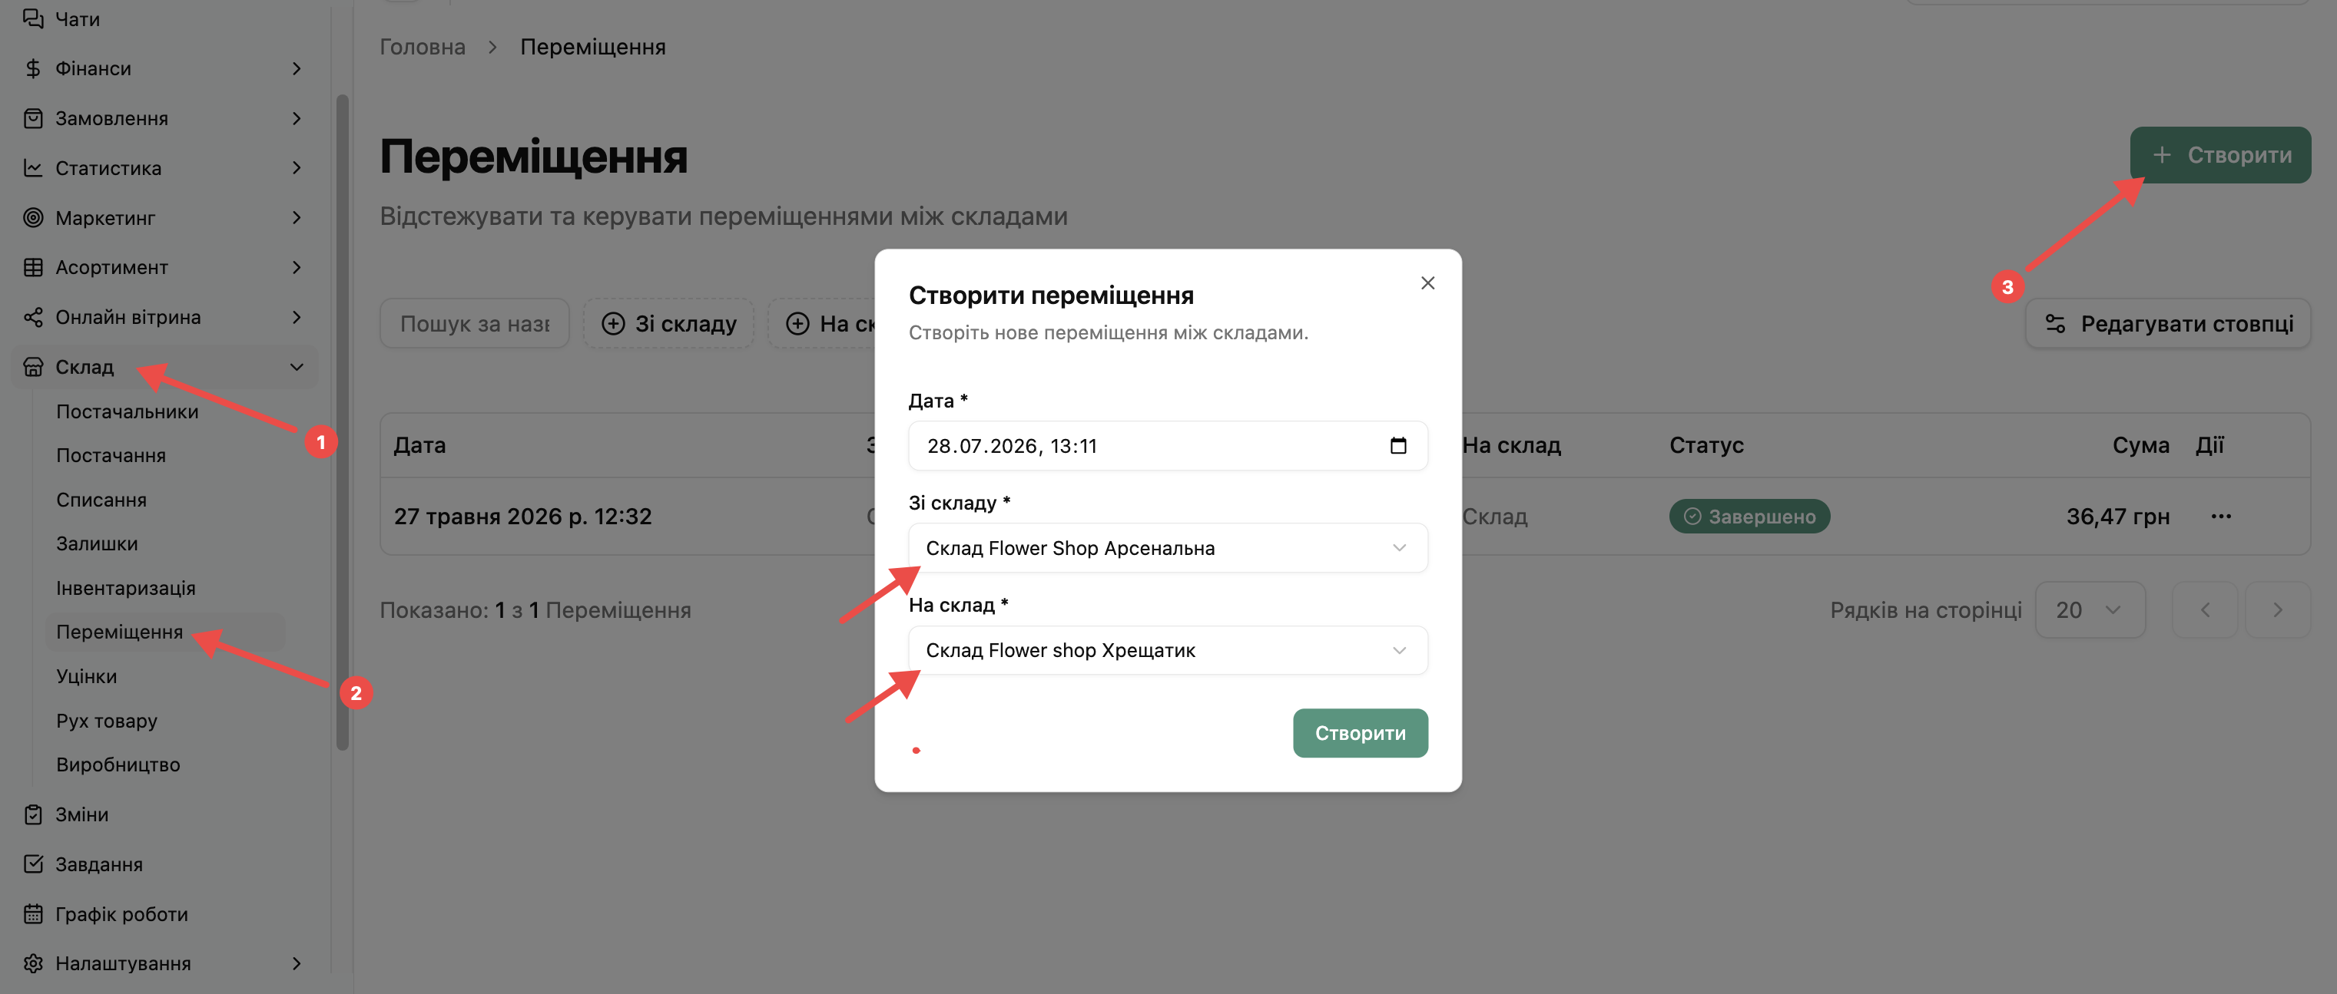The height and width of the screenshot is (994, 2337).
Task: Click the date cell 27 травня 2026 р. 12:32
Action: pos(522,517)
